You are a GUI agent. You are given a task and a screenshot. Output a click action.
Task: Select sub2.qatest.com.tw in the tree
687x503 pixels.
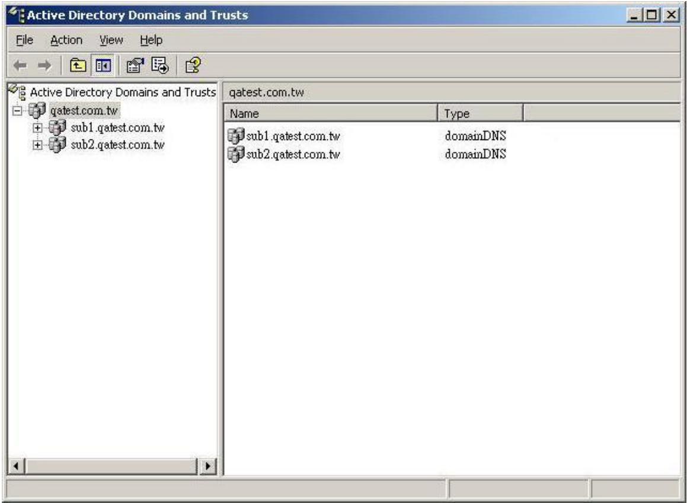117,145
